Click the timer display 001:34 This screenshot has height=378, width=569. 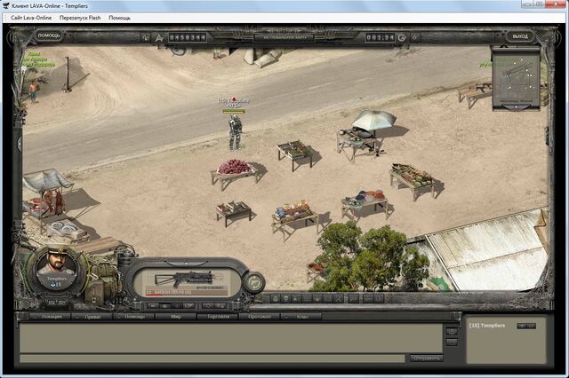pos(380,37)
